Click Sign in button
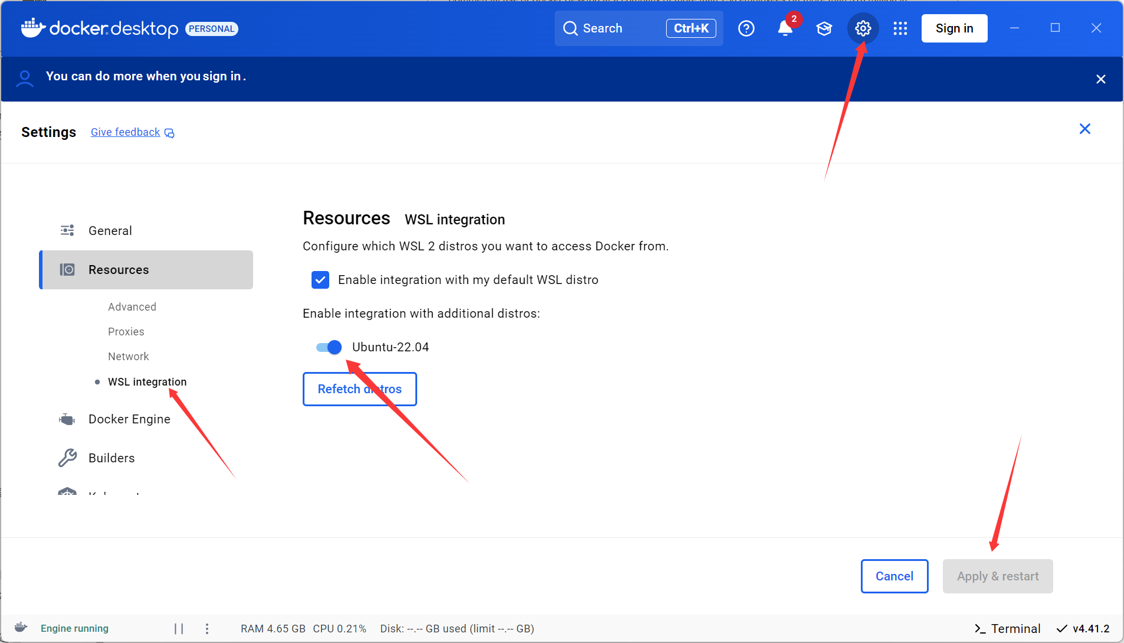Screen dimensions: 1124x643 pyautogui.click(x=955, y=28)
